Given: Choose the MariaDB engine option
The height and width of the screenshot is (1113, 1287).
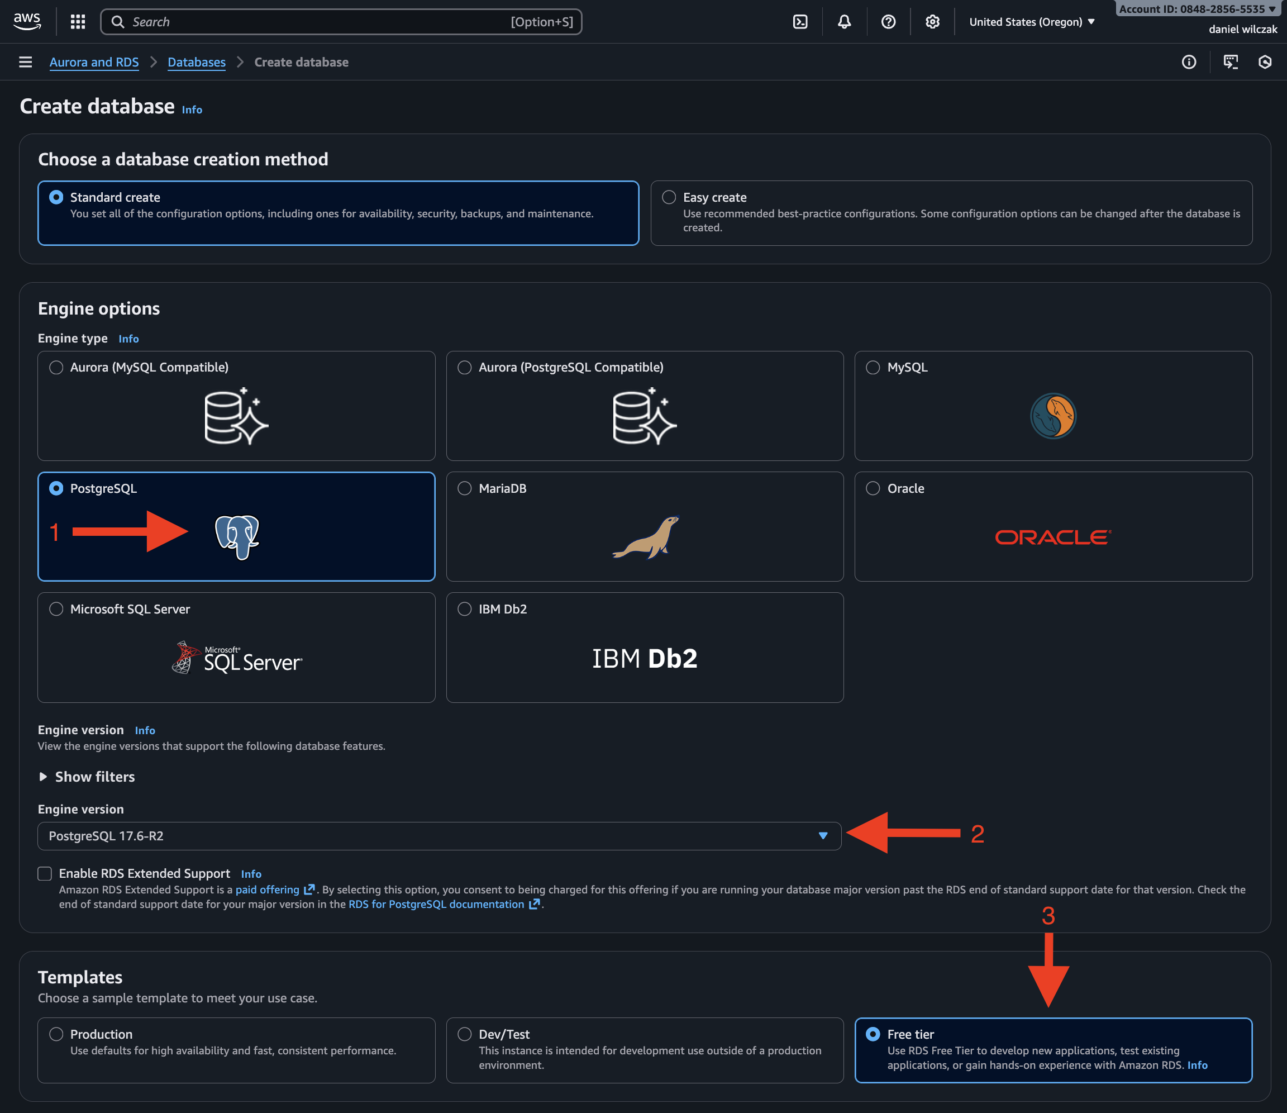Looking at the screenshot, I should (x=465, y=488).
